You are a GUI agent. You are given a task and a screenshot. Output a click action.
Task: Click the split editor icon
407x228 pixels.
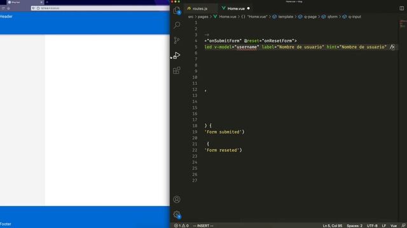tap(401, 8)
